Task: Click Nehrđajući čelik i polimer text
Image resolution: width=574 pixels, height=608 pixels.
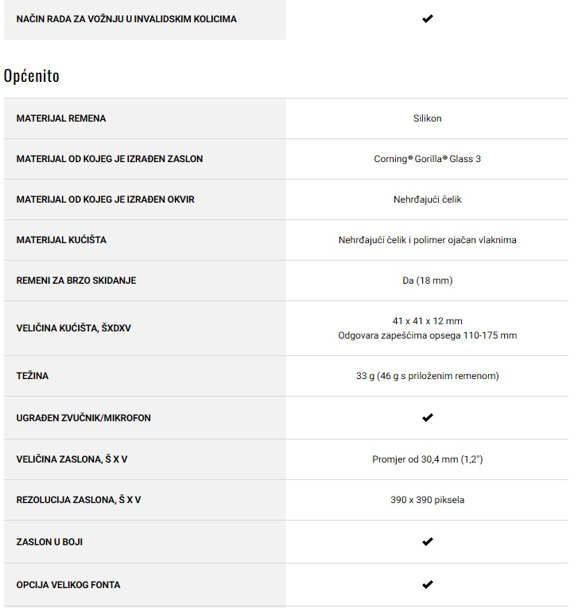Action: pos(427,240)
